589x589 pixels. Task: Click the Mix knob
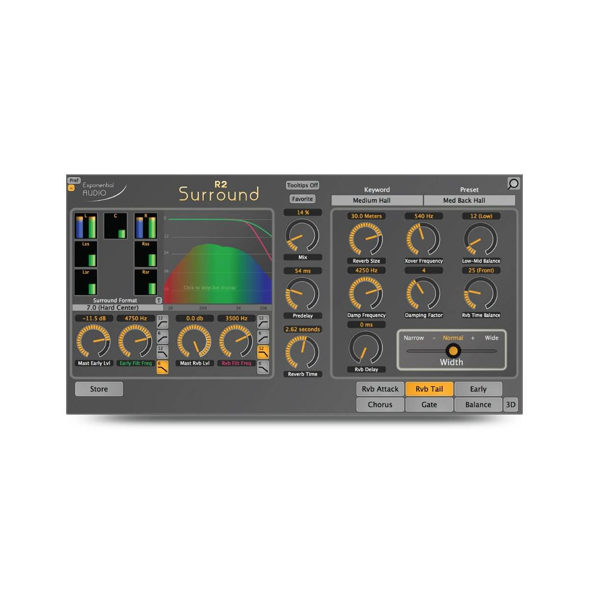pyautogui.click(x=302, y=236)
